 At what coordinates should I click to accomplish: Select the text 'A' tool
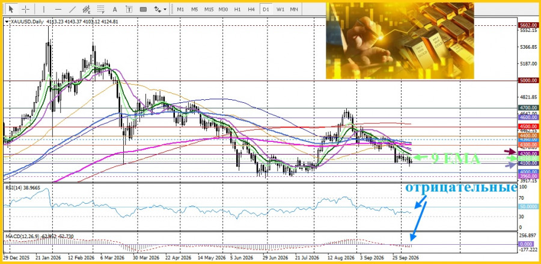(115, 9)
